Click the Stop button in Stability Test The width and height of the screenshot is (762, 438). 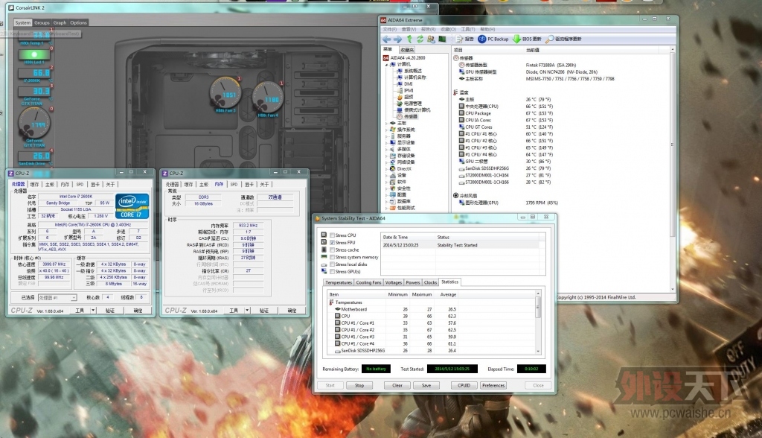[359, 385]
